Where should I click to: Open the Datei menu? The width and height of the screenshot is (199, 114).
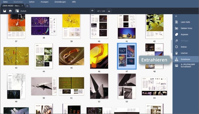(x=5, y=2)
